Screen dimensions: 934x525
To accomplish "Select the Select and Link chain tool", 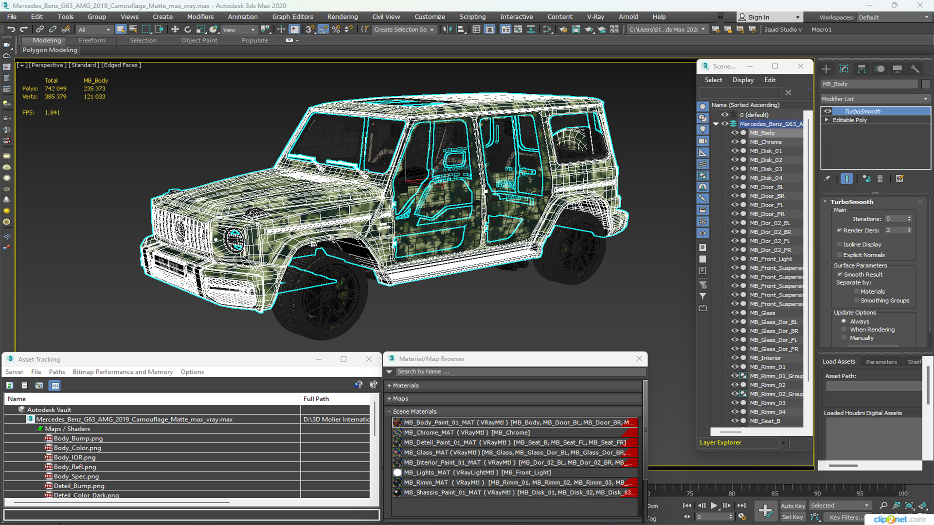I will [40, 30].
